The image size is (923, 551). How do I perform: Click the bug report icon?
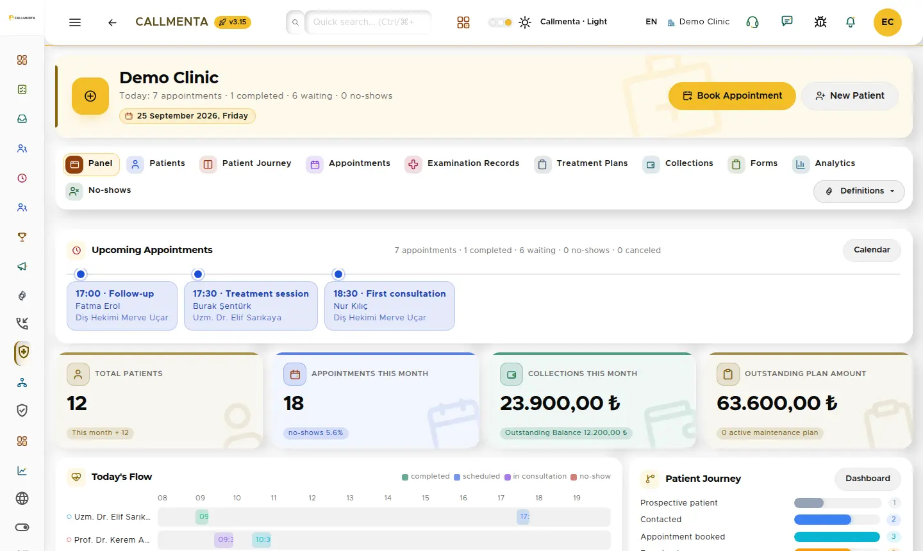click(820, 22)
